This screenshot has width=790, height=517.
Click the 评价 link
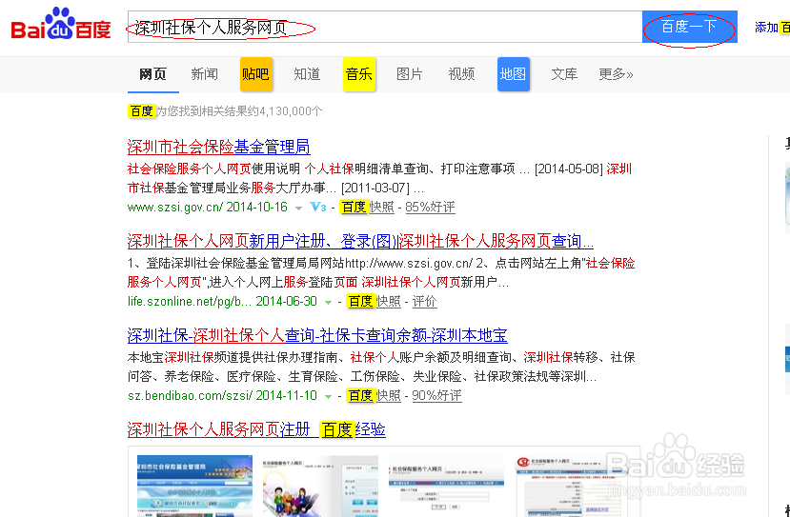(424, 301)
